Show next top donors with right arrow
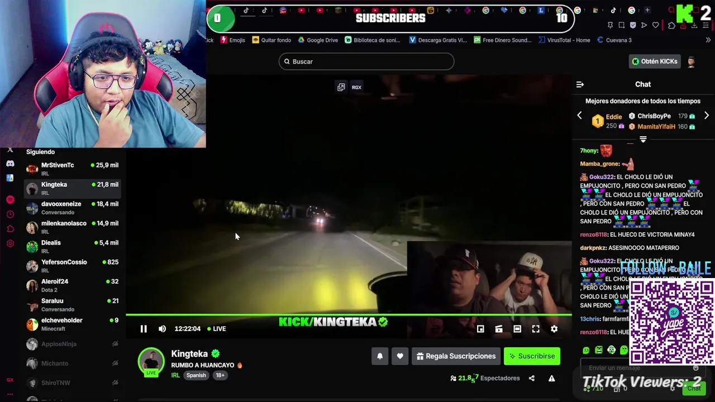Image resolution: width=715 pixels, height=402 pixels. (707, 116)
